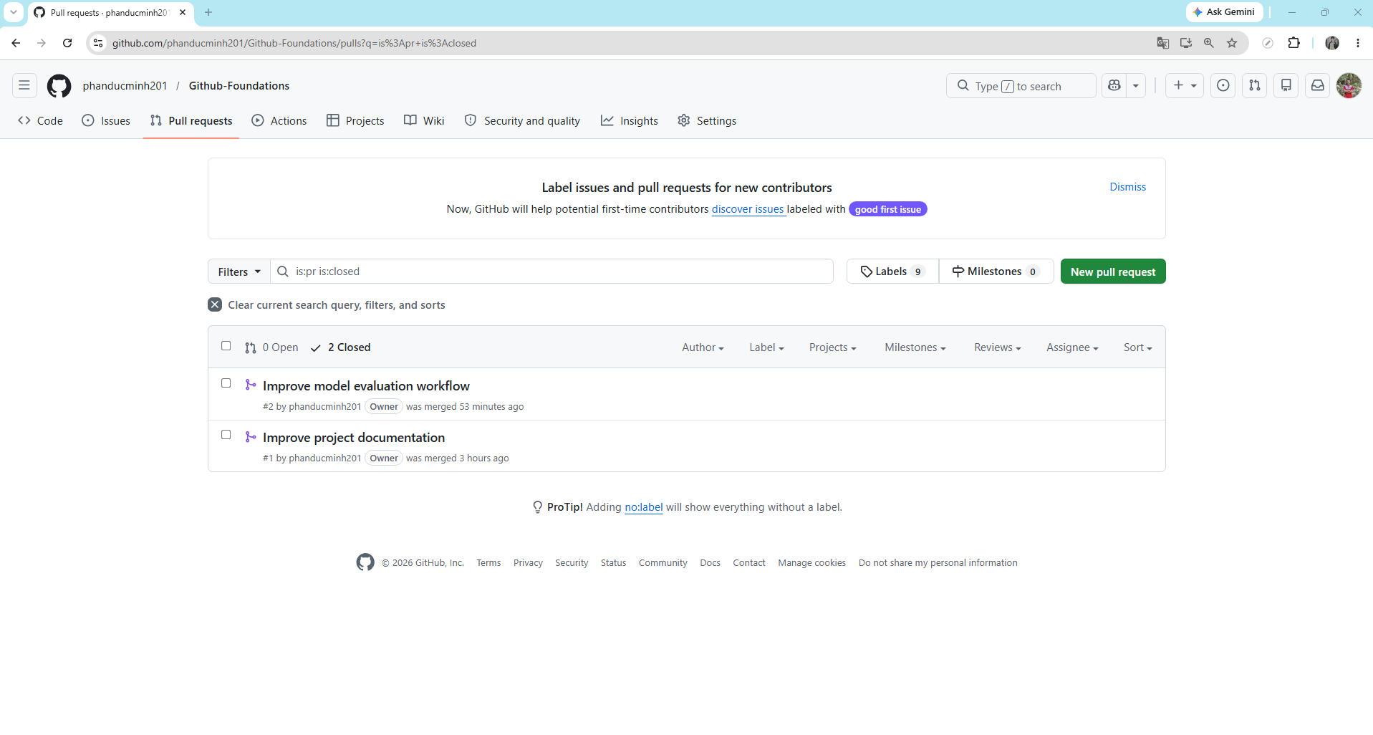Open pull request Improve project documentation

[354, 438]
